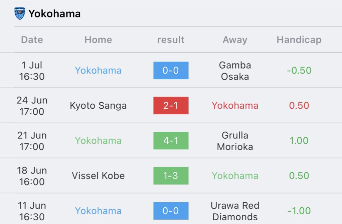Select the result column header
Image resolution: width=342 pixels, height=224 pixels.
click(171, 40)
